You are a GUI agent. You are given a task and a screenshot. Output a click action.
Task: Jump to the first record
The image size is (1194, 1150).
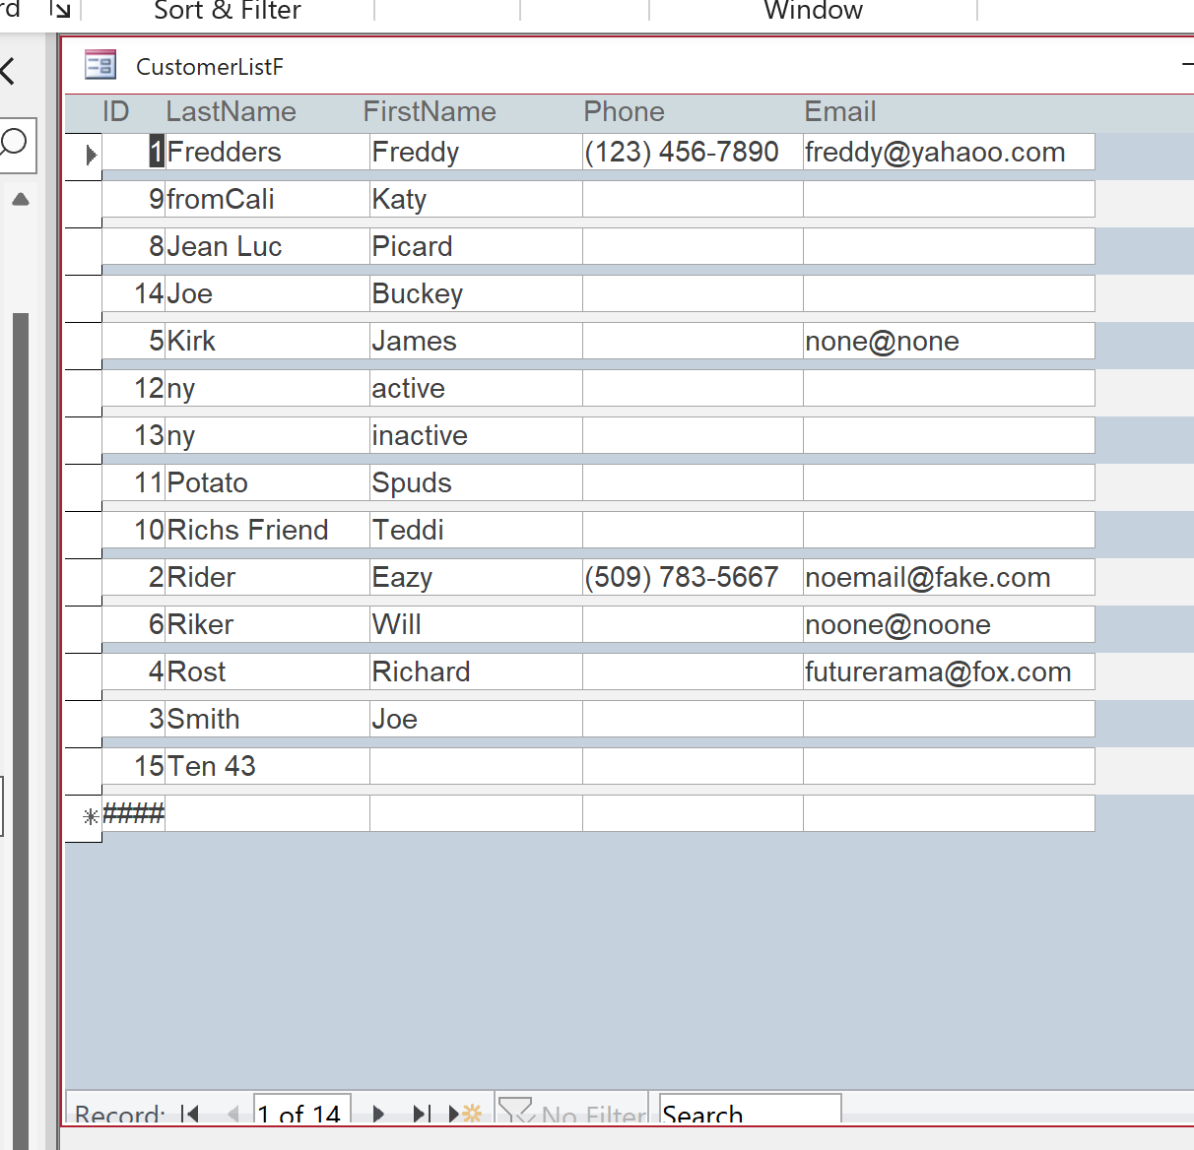coord(190,1114)
